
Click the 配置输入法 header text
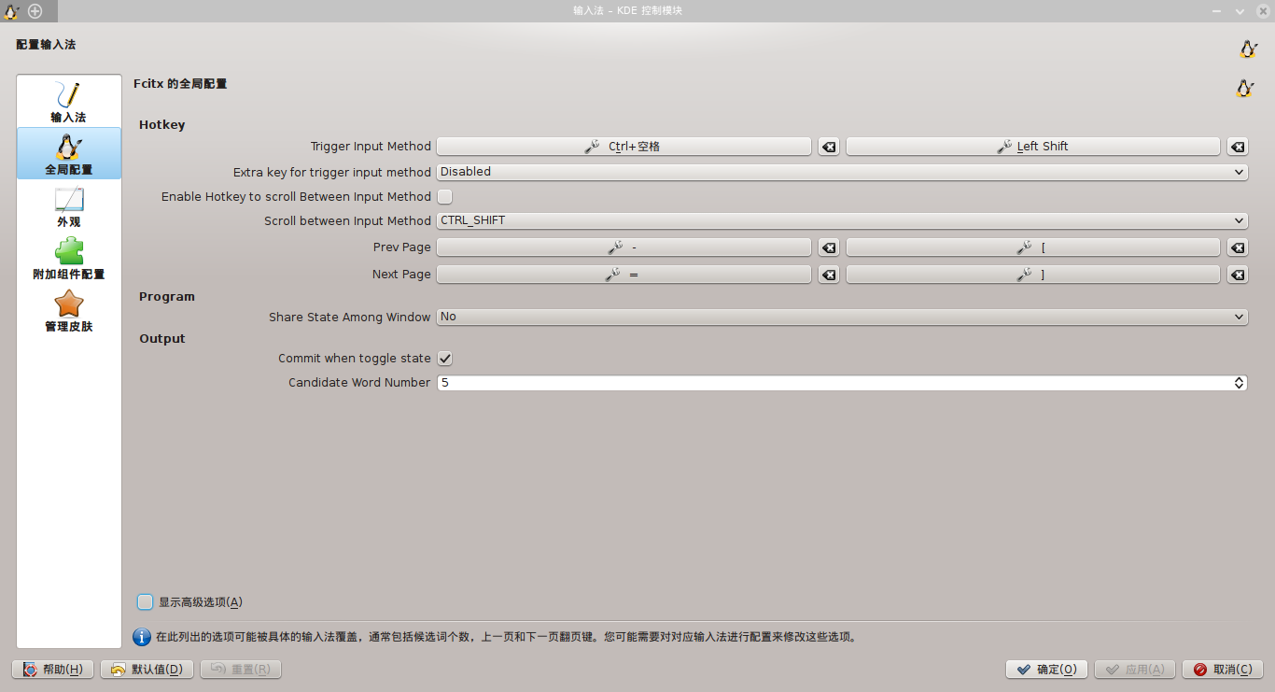(46, 45)
